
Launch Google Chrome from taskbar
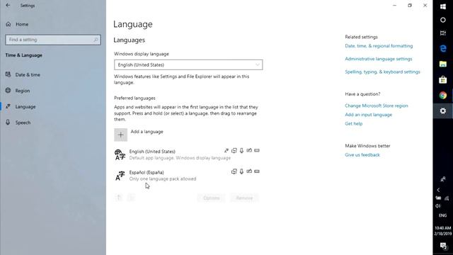443,95
